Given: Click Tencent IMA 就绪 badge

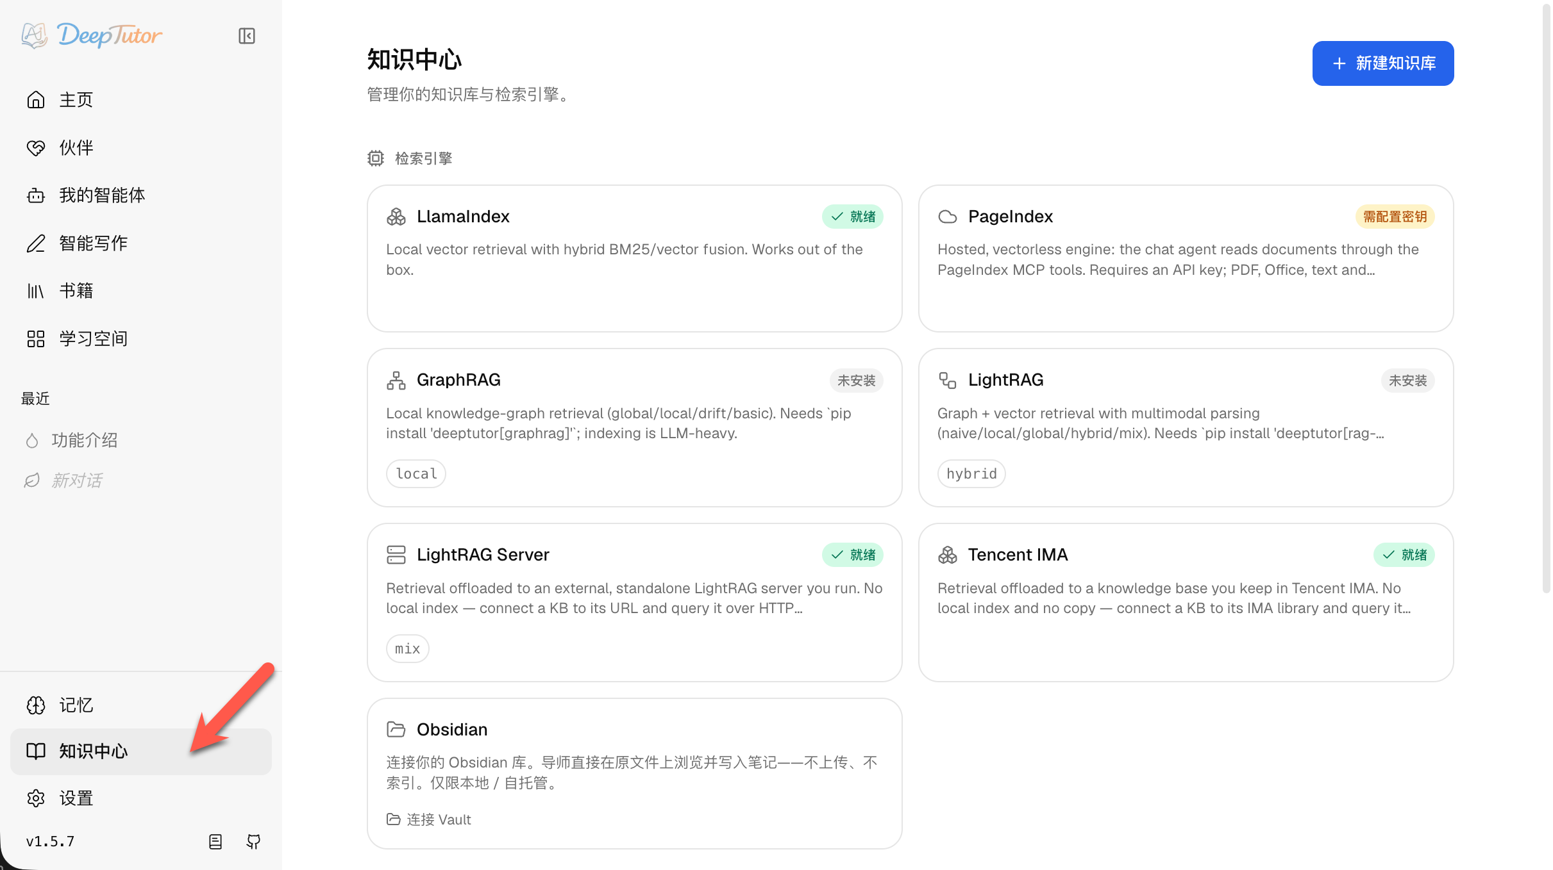Looking at the screenshot, I should click(1404, 555).
